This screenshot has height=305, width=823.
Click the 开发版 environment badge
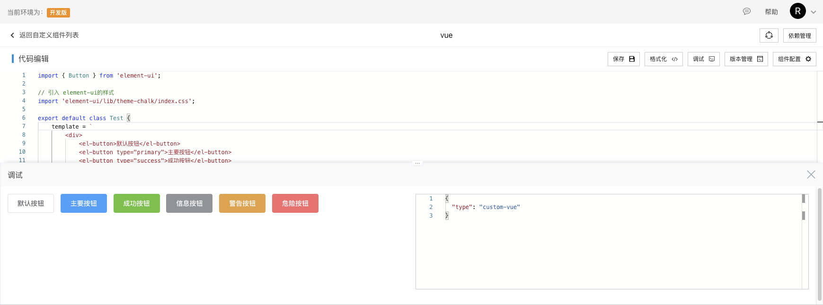tap(58, 13)
